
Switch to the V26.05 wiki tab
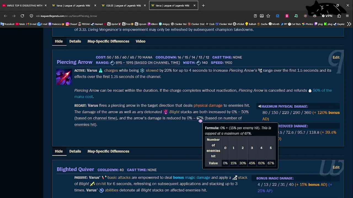click(x=123, y=5)
